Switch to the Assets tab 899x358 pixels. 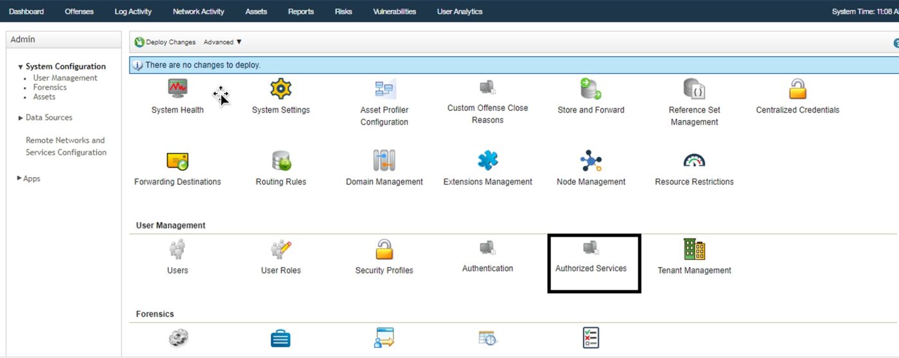point(256,12)
